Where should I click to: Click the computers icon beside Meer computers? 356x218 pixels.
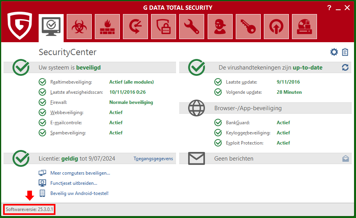(x=42, y=173)
